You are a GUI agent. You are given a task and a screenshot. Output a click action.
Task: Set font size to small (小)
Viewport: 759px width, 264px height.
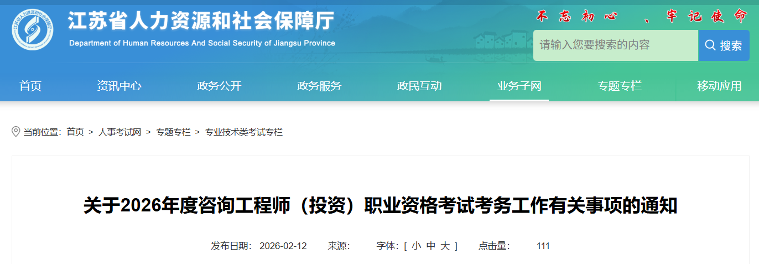[x=415, y=246]
